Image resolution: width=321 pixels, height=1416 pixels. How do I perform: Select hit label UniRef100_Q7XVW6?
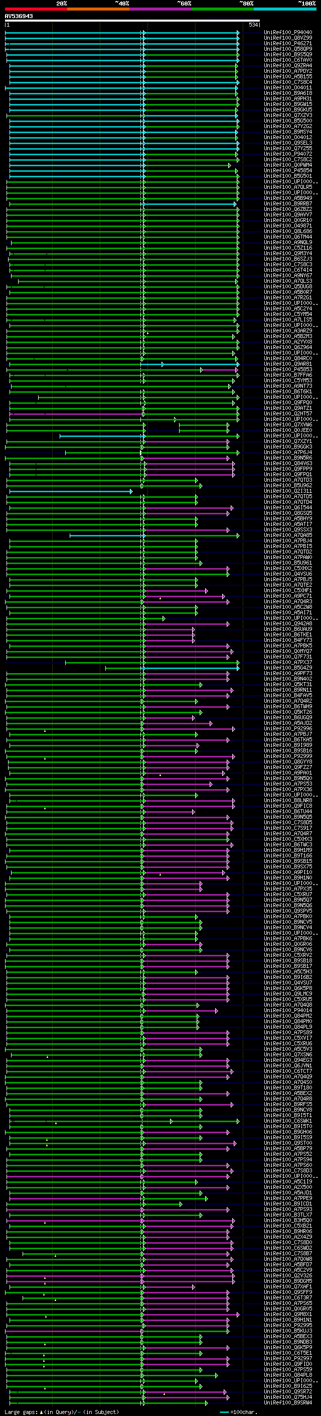[x=288, y=424]
